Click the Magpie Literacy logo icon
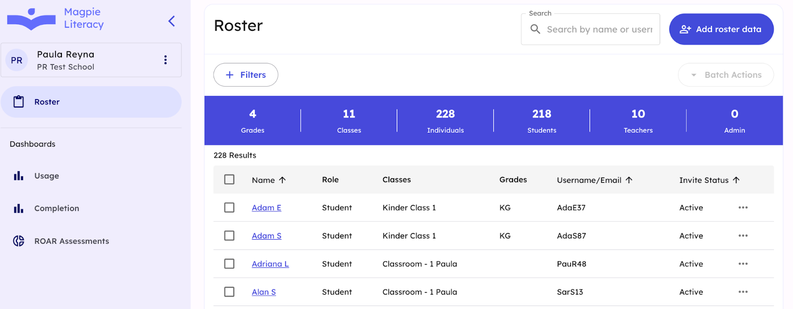Viewport: 793px width, 309px height. 31,19
